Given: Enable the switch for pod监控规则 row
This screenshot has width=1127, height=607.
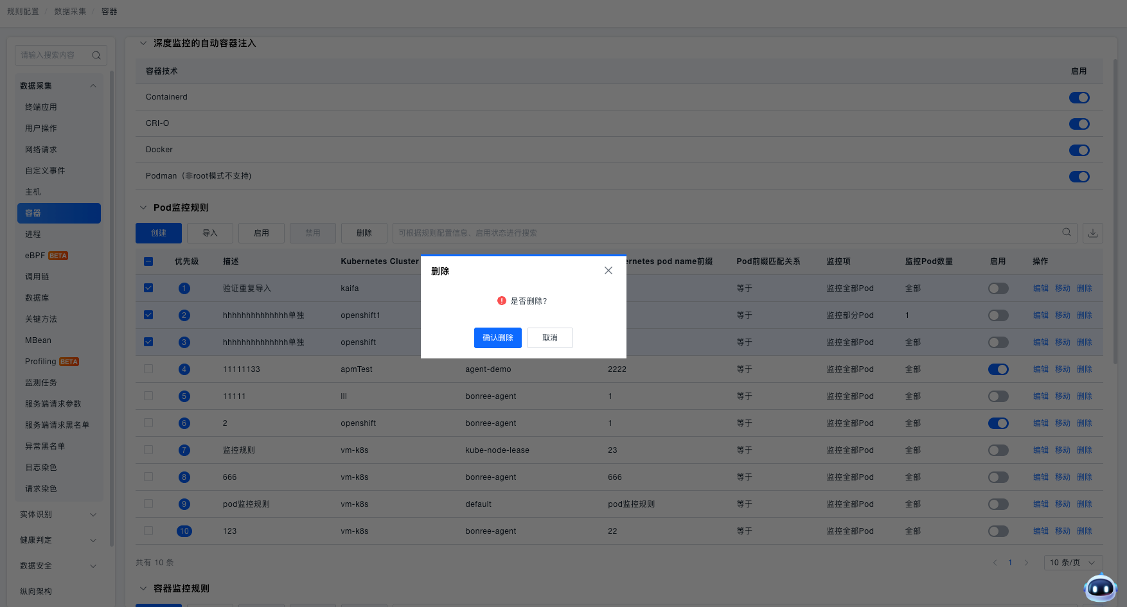Looking at the screenshot, I should 998,504.
